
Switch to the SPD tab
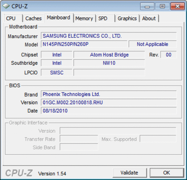coord(105,18)
